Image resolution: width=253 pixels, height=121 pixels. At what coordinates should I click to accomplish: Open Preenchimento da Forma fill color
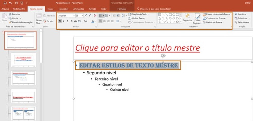[x=217, y=14]
